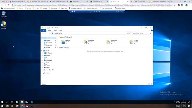This screenshot has height=108, width=192.
Task: Refresh the File Explorer view
Action: point(130,33)
